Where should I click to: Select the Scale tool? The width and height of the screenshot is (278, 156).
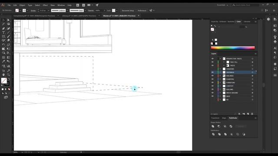tap(8, 45)
